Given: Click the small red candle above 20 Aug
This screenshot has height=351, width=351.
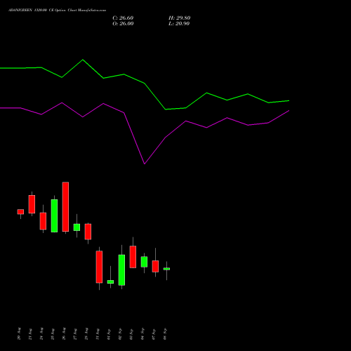Looking at the screenshot, I should [x=20, y=212].
